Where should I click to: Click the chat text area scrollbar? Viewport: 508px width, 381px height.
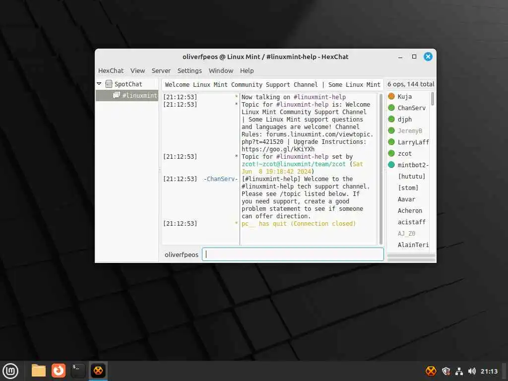(x=381, y=169)
